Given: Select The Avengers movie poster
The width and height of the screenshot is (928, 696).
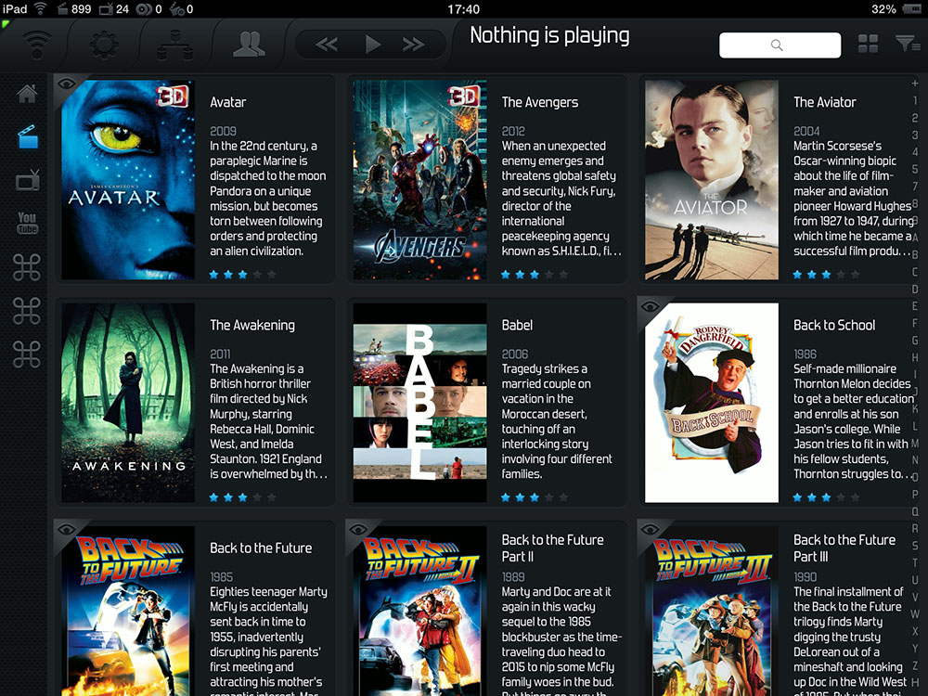Looking at the screenshot, I should click(419, 180).
